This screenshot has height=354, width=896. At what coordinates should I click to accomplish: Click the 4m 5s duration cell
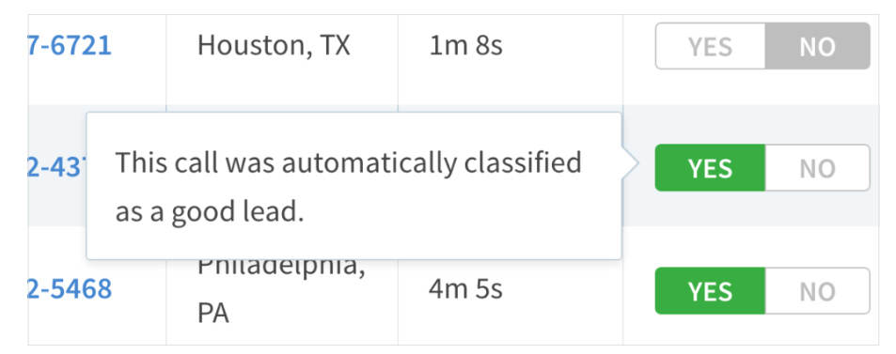[511, 301]
